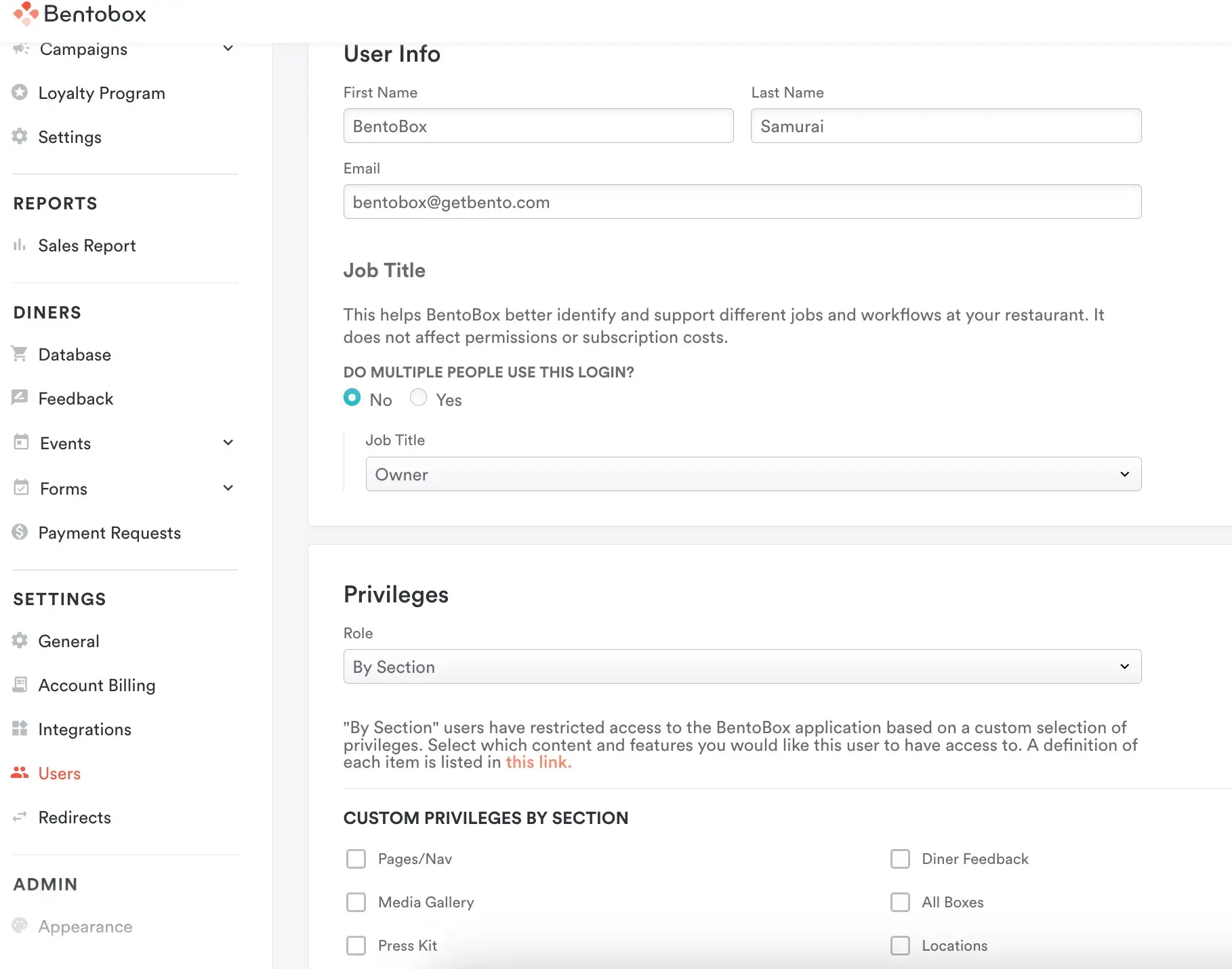Click the Sales Report bar chart icon
1232x969 pixels.
(x=20, y=245)
